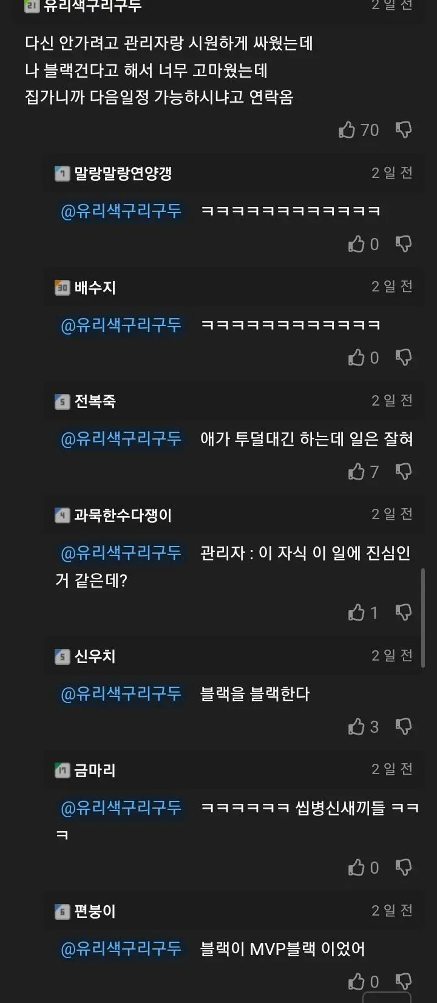437x1003 pixels.
Task: Downvote 과묵한수다쟁이's reply
Action: click(404, 613)
